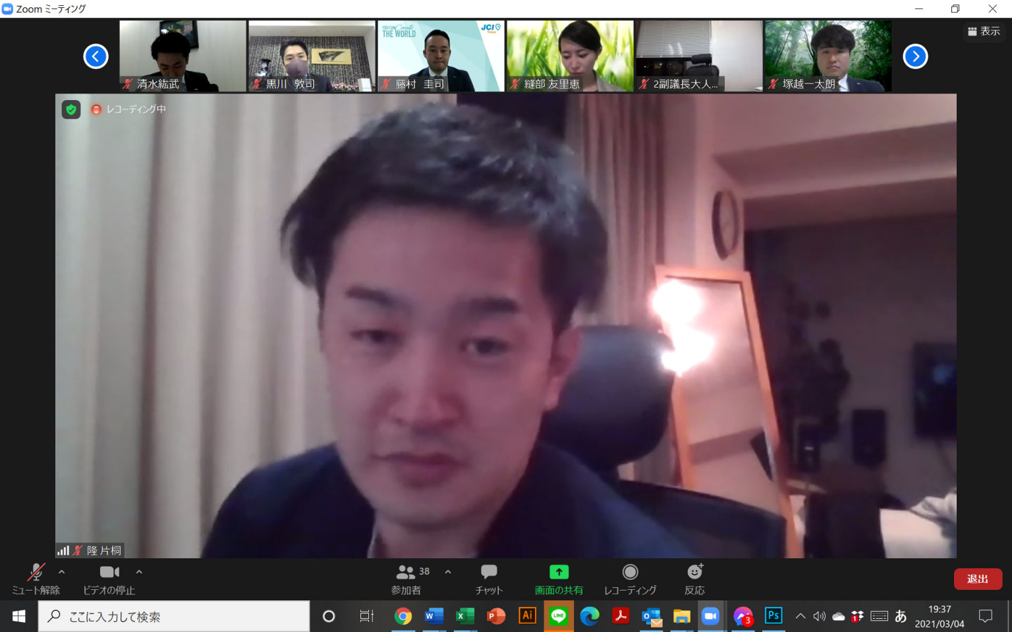Expand video options arrow beside camera

[139, 572]
